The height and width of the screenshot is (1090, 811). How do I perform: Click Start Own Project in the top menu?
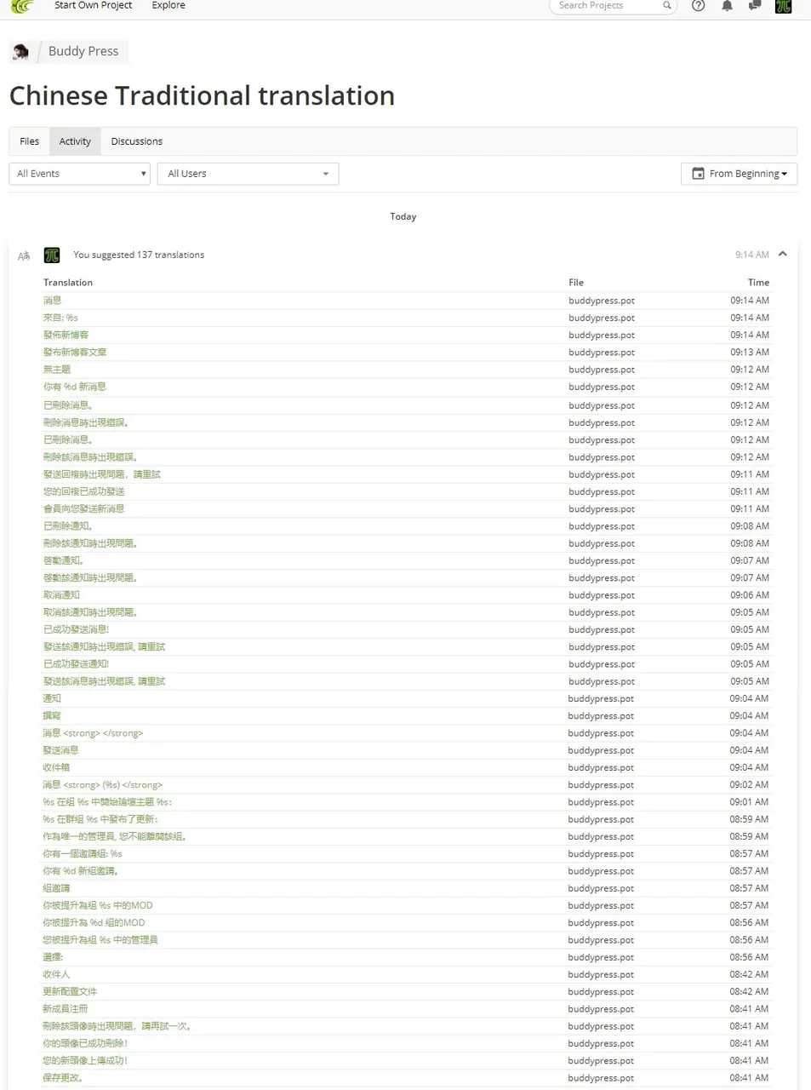[x=94, y=5]
